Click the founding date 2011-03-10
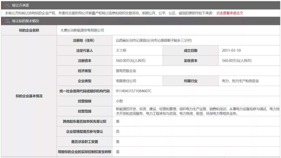The height and width of the screenshot is (158, 281). [x=229, y=50]
